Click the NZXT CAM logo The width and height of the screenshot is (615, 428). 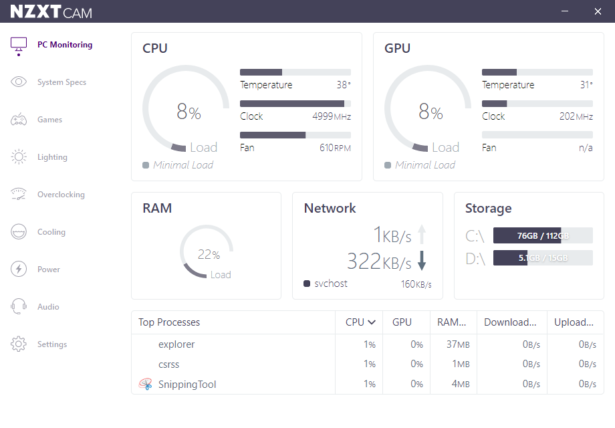(51, 12)
